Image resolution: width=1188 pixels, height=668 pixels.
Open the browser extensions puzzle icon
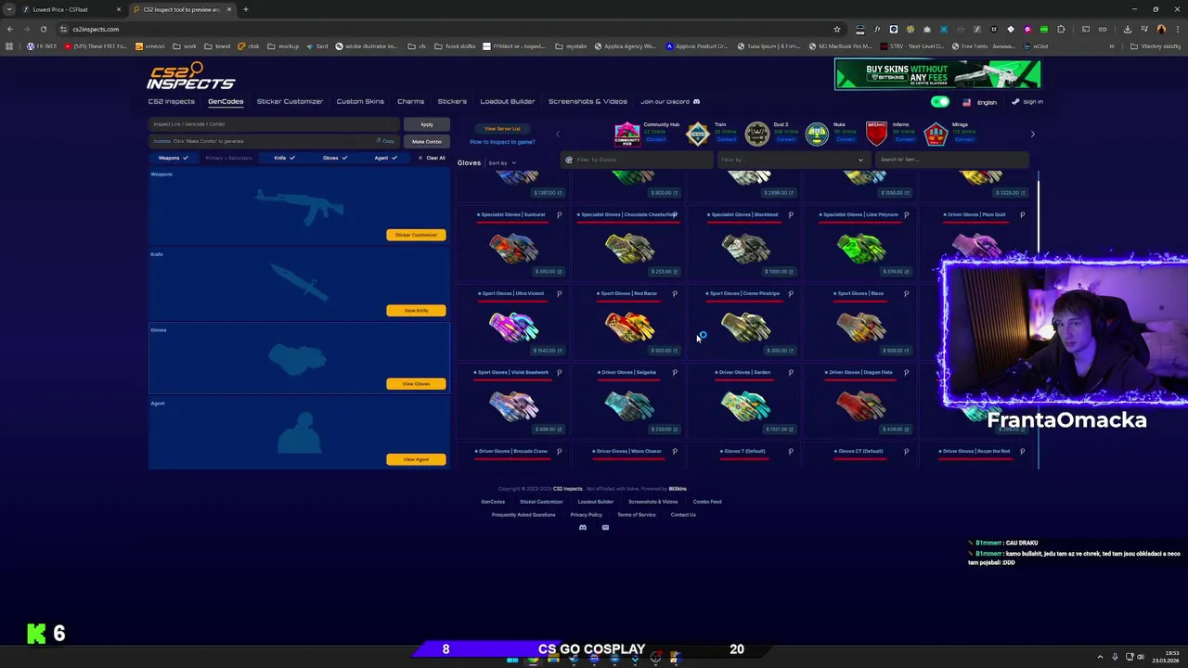pos(1061,29)
